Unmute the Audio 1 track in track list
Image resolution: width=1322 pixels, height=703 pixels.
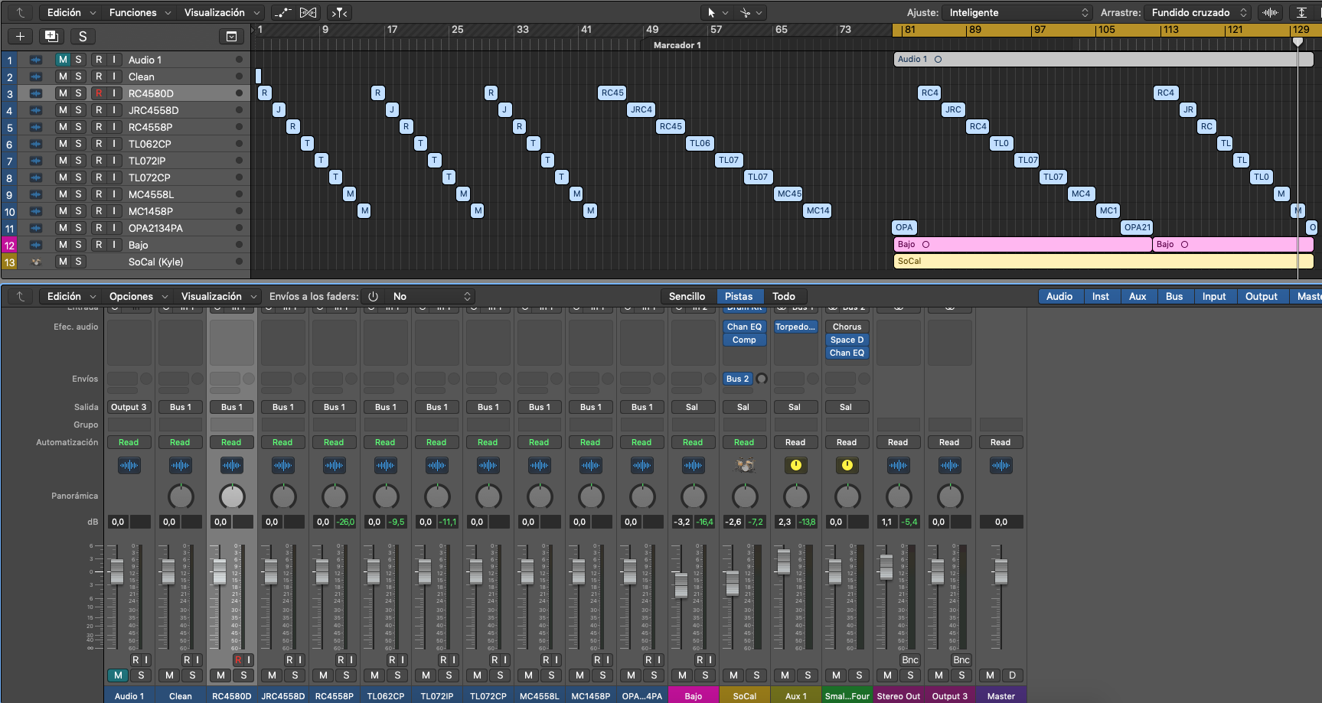click(x=63, y=60)
